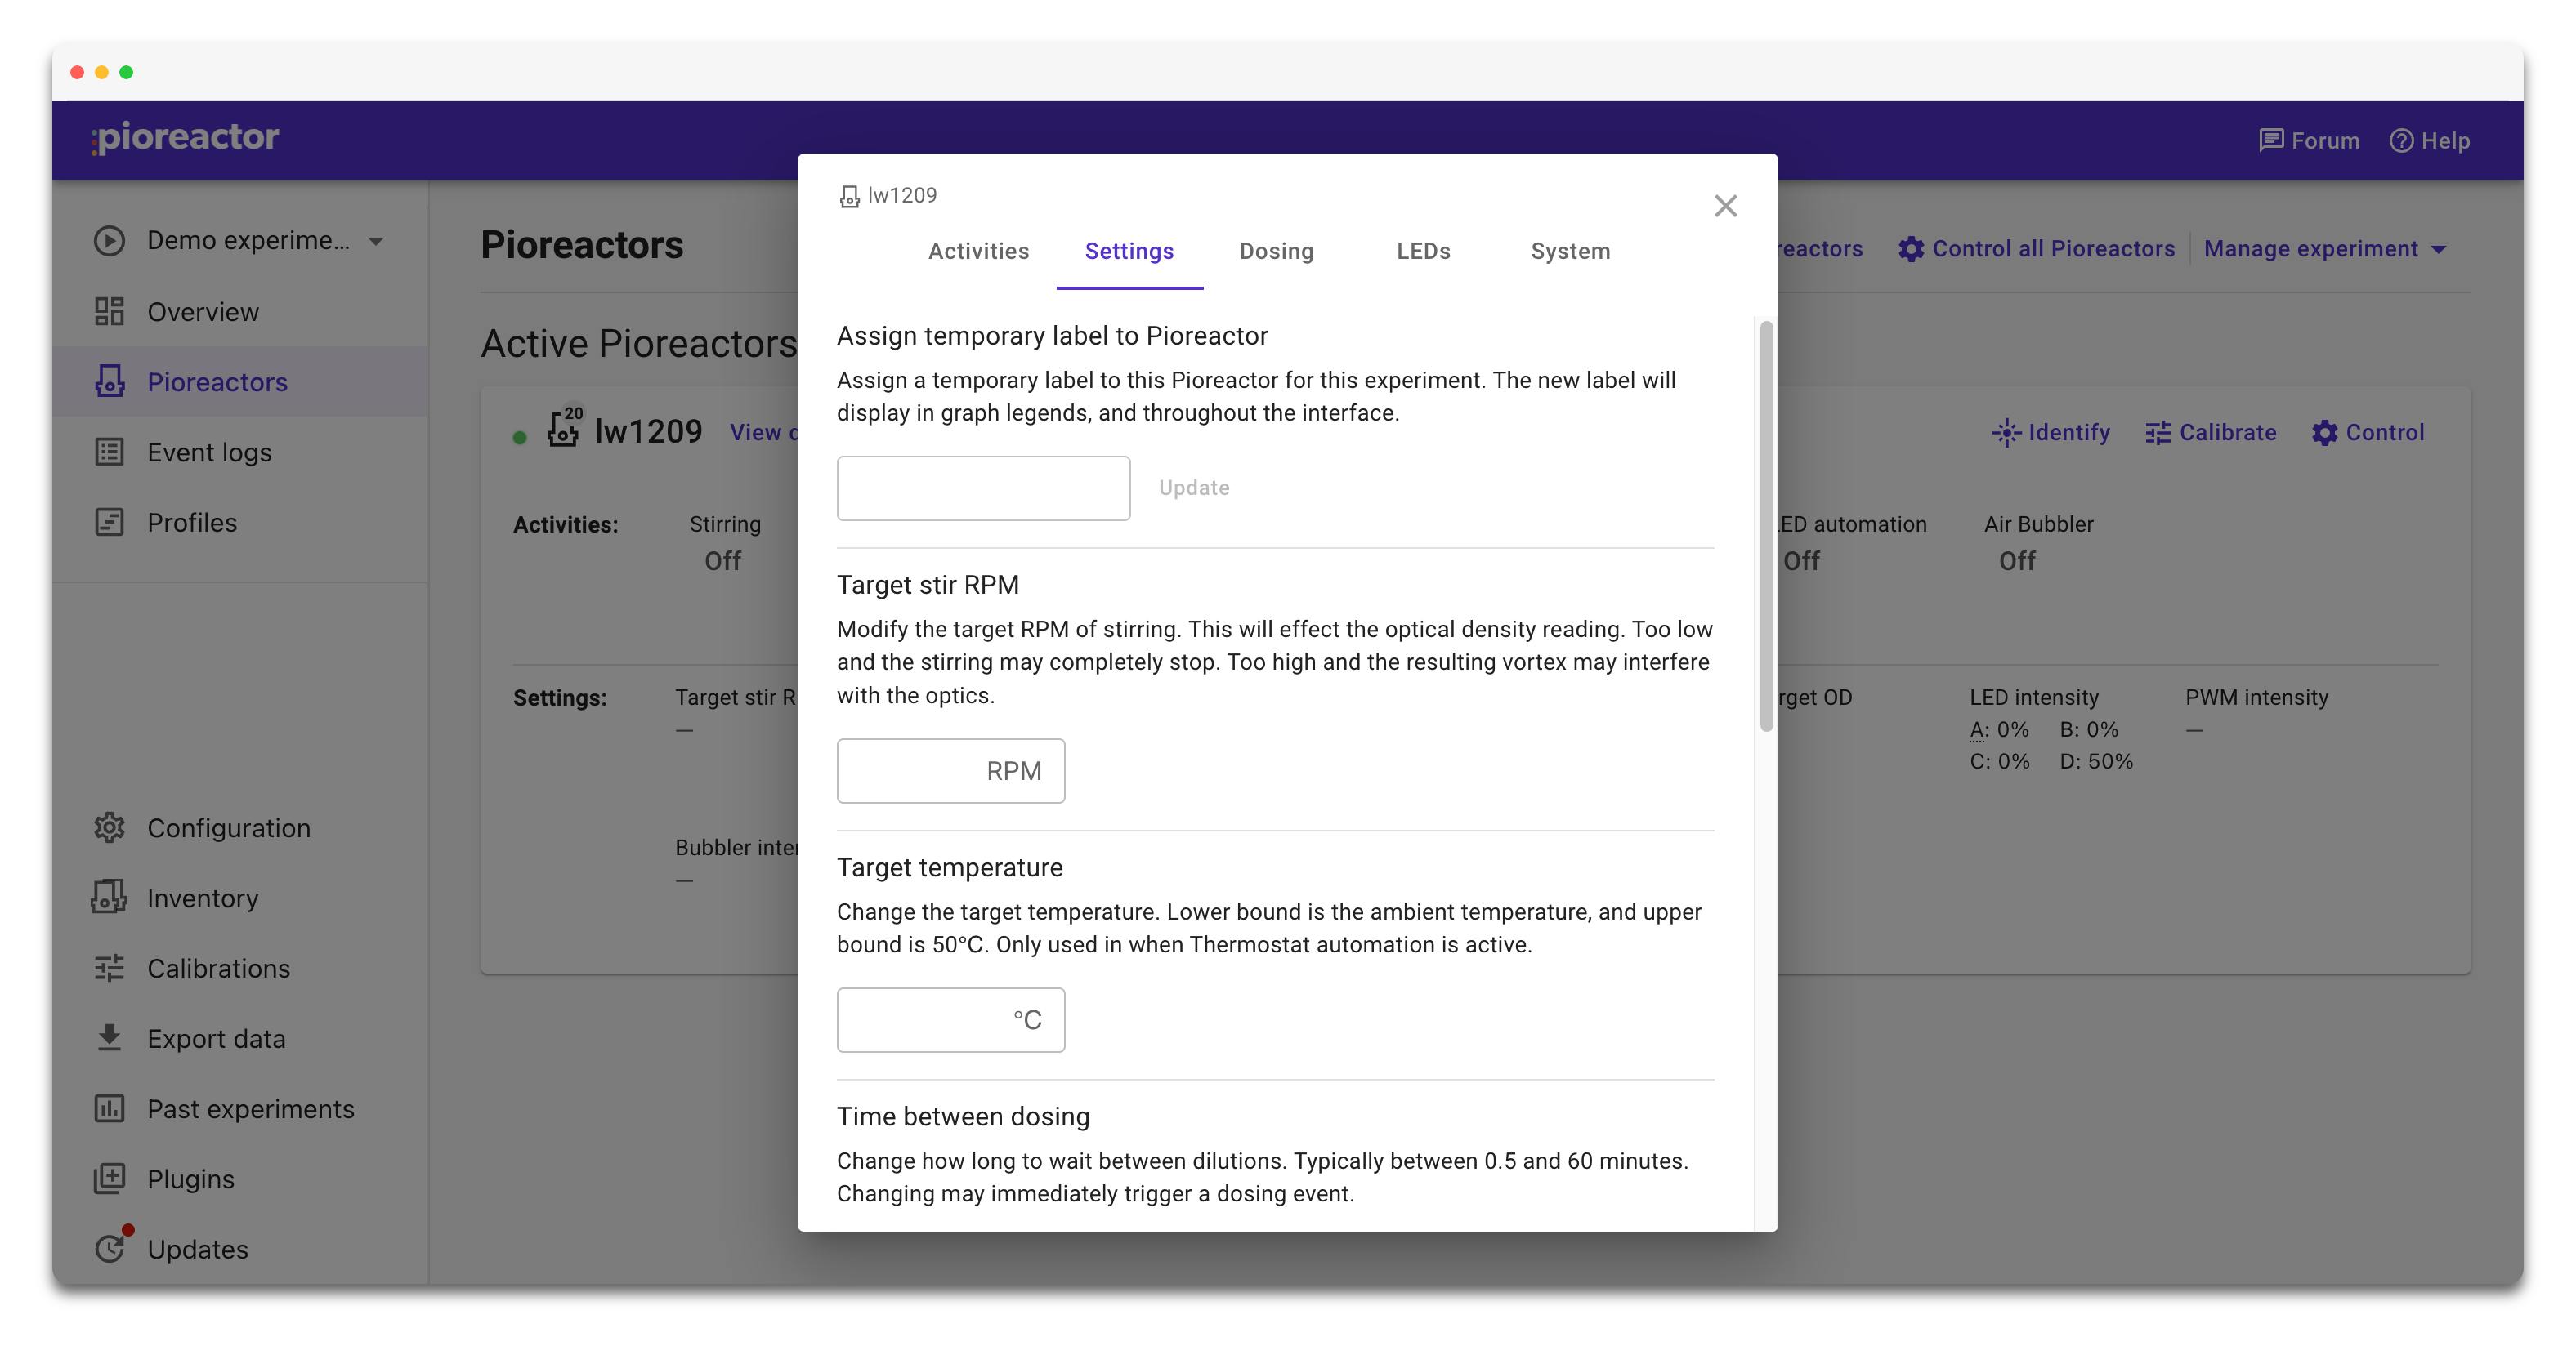Click the Export data download icon

[109, 1038]
